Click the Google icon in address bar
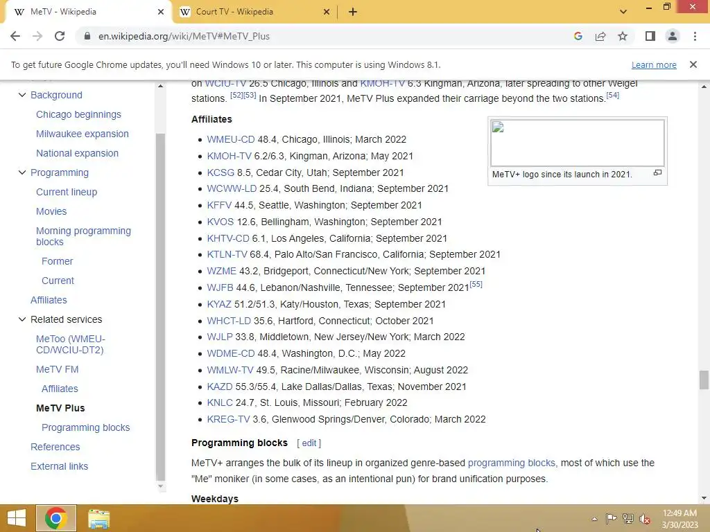This screenshot has height=532, width=710. [x=578, y=36]
